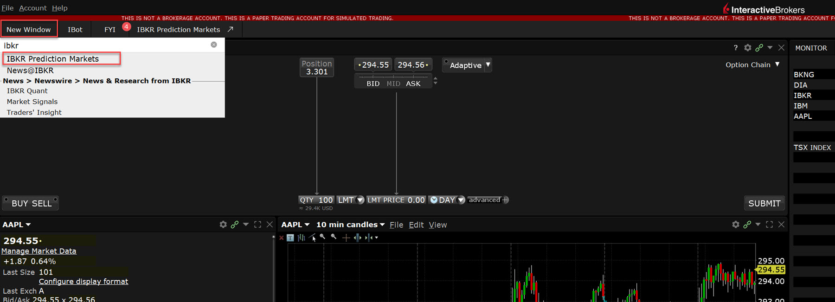The height and width of the screenshot is (302, 835).
Task: Open Configure display format link
Action: click(x=83, y=282)
